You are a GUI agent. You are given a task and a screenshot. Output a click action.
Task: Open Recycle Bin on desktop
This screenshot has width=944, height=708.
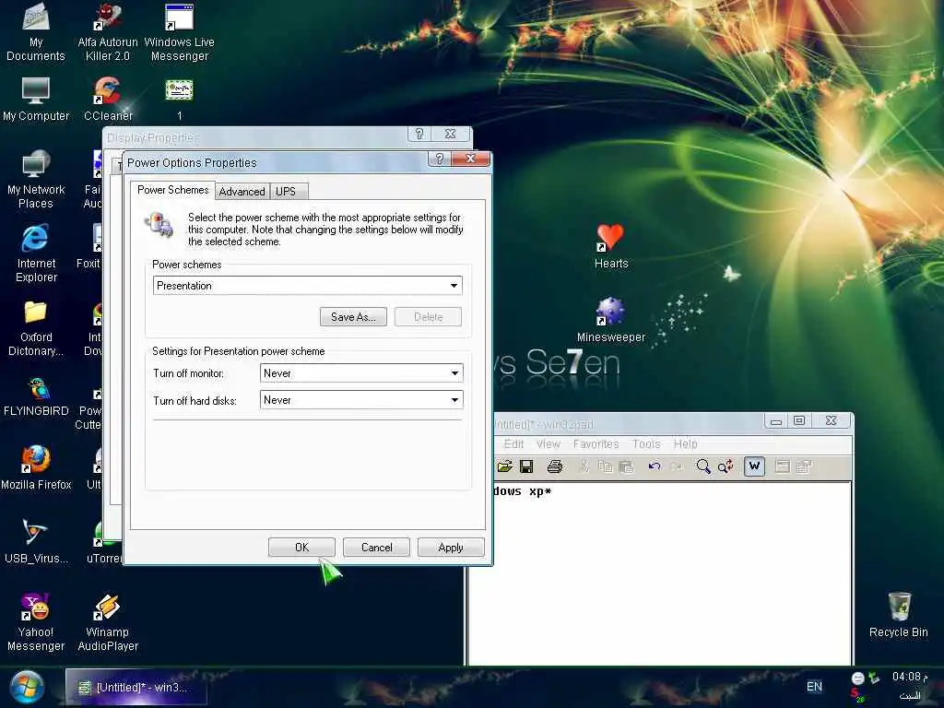(x=898, y=615)
